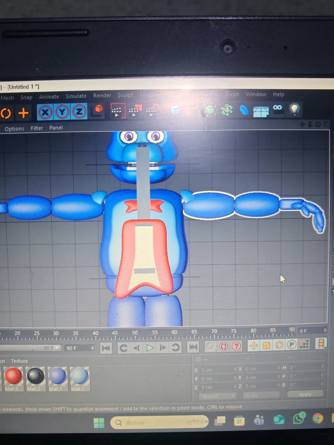Image resolution: width=334 pixels, height=445 pixels.
Task: Click the red question mark keyframe icon
Action: pos(237,346)
